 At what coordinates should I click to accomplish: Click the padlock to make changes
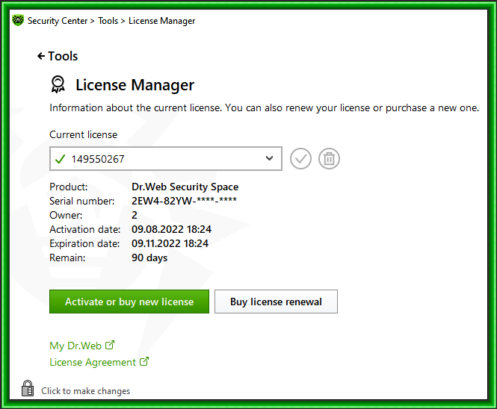click(28, 388)
